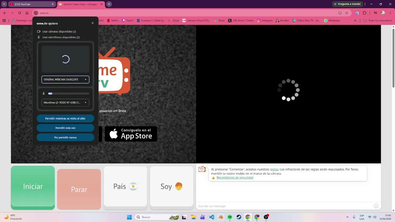
Task: Open the Krunker bookmark
Action: pos(282,21)
